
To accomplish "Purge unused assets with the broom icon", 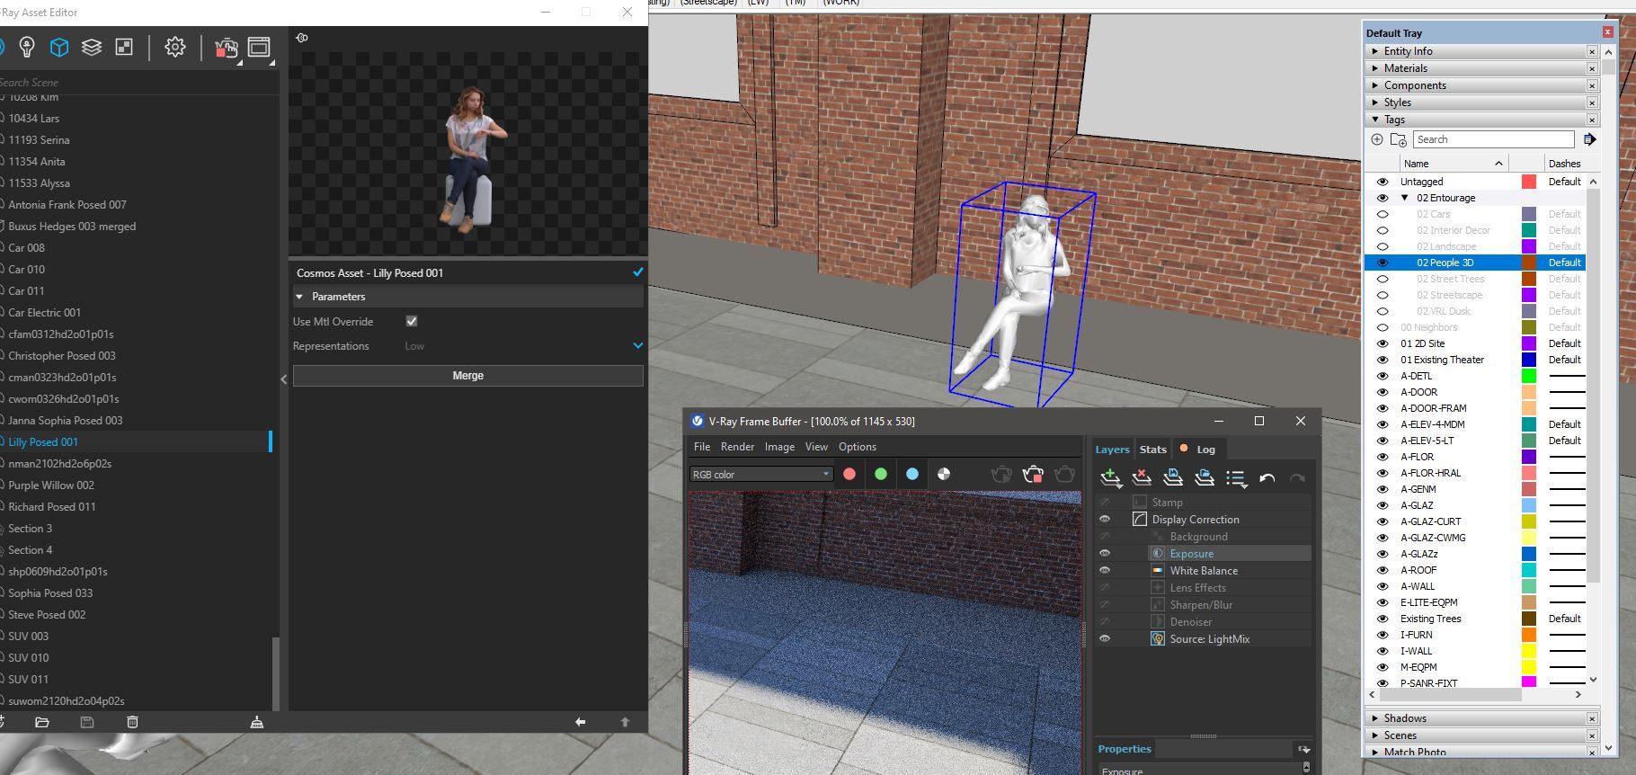I will coord(257,722).
